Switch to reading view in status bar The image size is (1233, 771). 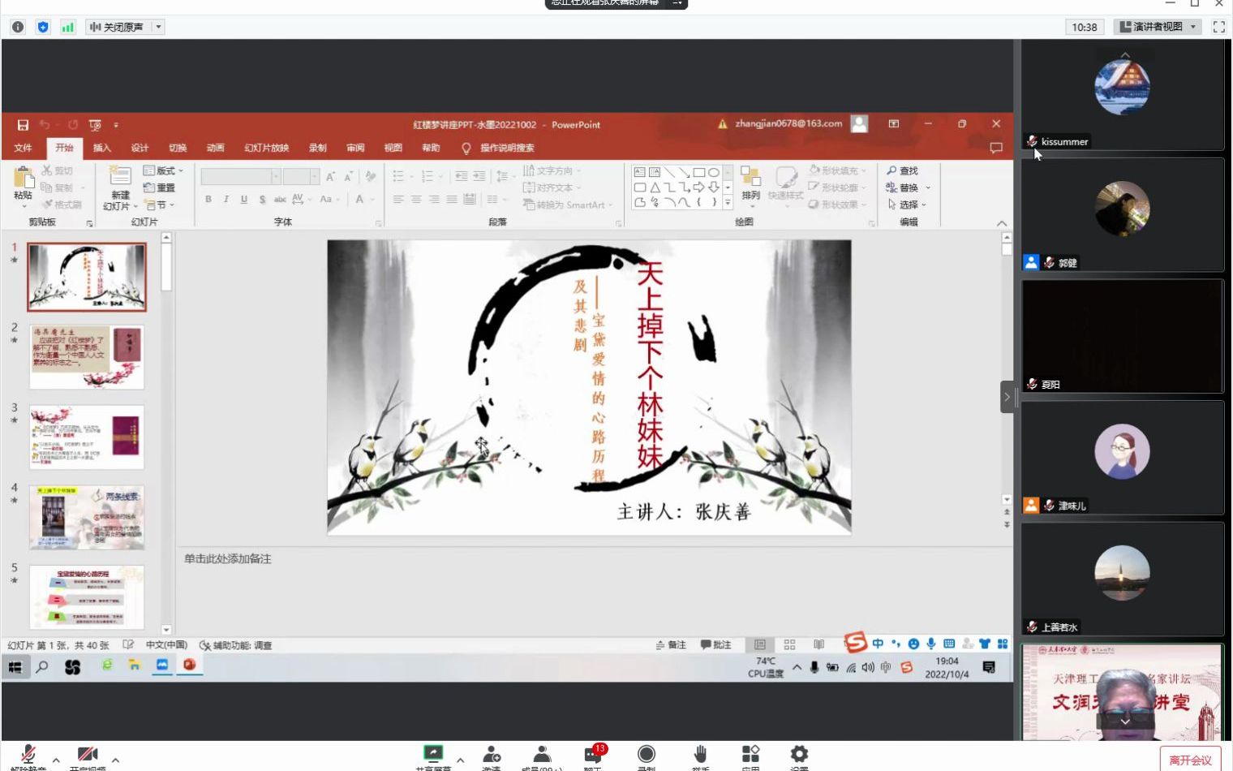(819, 645)
